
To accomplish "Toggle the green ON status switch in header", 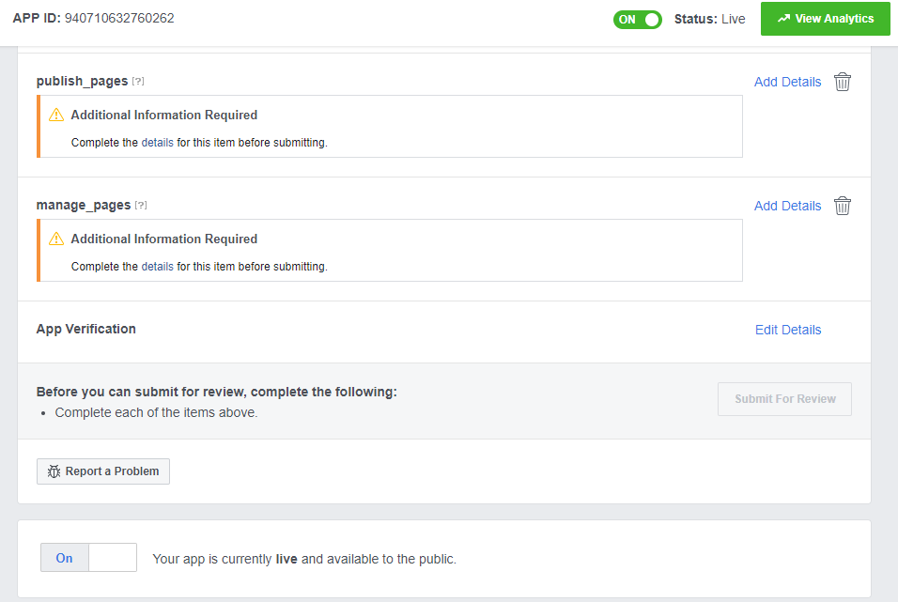I will click(x=638, y=20).
